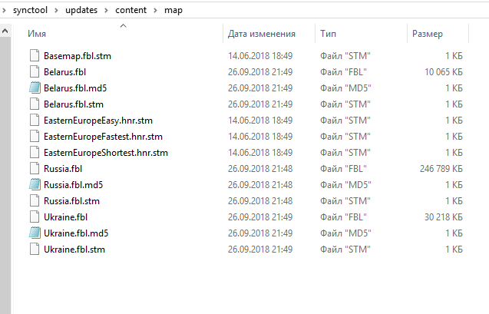The height and width of the screenshot is (314, 489).
Task: Sort files by the Размер column header
Action: tap(428, 34)
